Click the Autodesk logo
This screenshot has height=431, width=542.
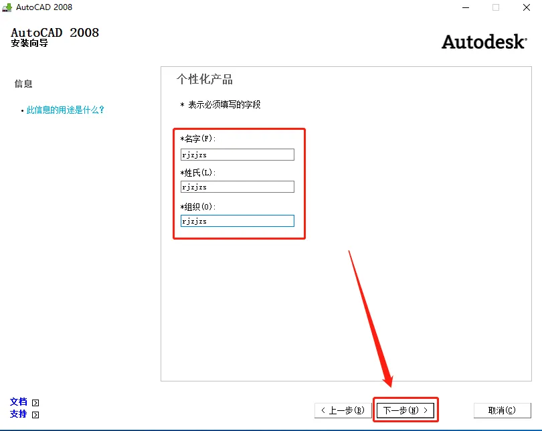pyautogui.click(x=484, y=41)
